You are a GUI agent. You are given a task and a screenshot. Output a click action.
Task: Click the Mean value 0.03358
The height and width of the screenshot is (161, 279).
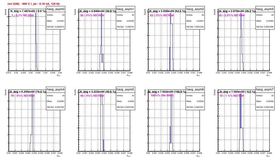coord(131,21)
